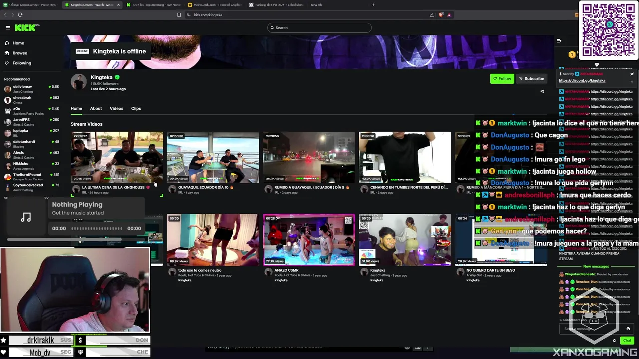Open the emoji picker in the message box
The width and height of the screenshot is (639, 359).
pos(628,329)
